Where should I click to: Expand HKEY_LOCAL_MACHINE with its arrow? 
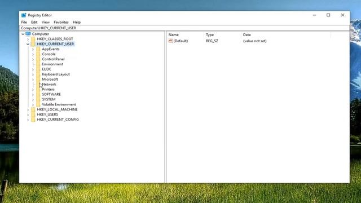[x=28, y=110]
